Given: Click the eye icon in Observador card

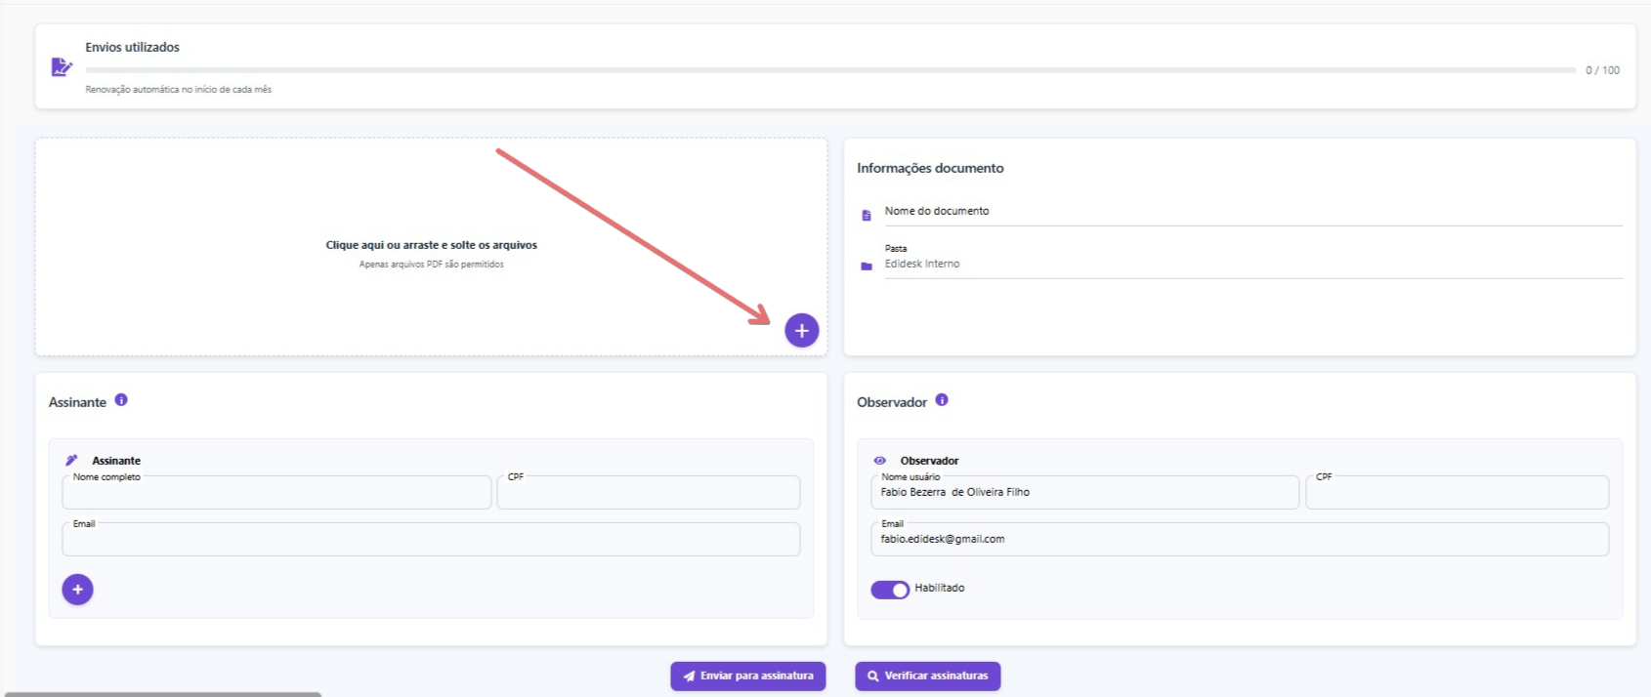Looking at the screenshot, I should click(x=879, y=461).
